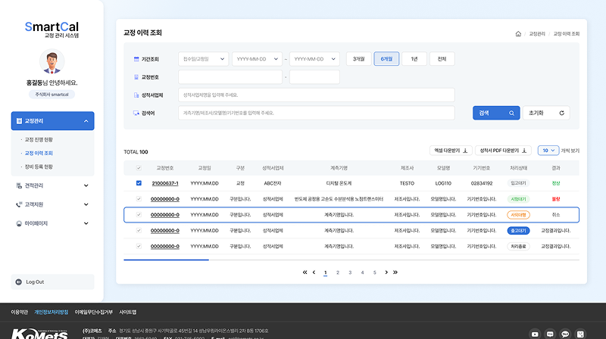This screenshot has width=606, height=339.
Task: Uncheck the row 21000637-1 checkbox
Action: pos(138,183)
